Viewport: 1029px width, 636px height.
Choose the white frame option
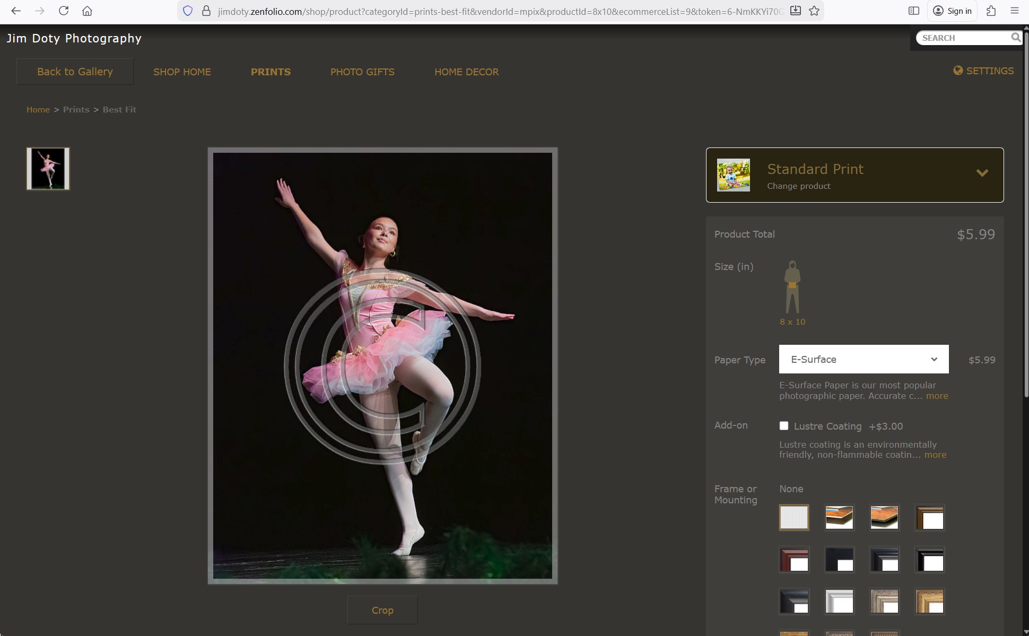click(x=839, y=602)
